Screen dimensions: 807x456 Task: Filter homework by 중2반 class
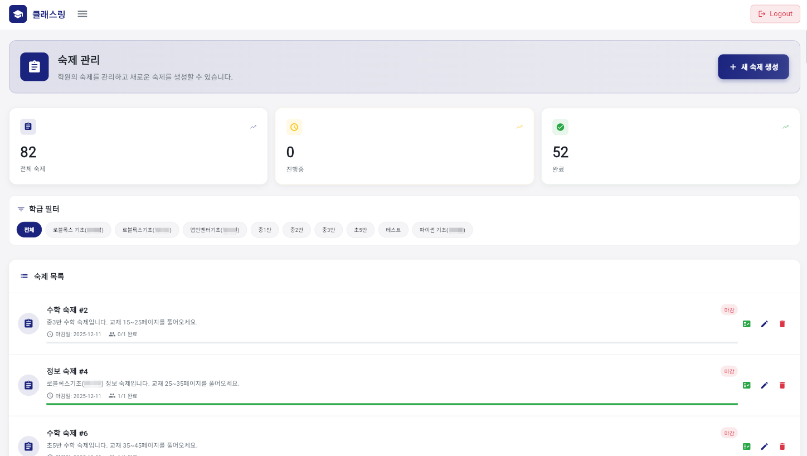tap(296, 230)
